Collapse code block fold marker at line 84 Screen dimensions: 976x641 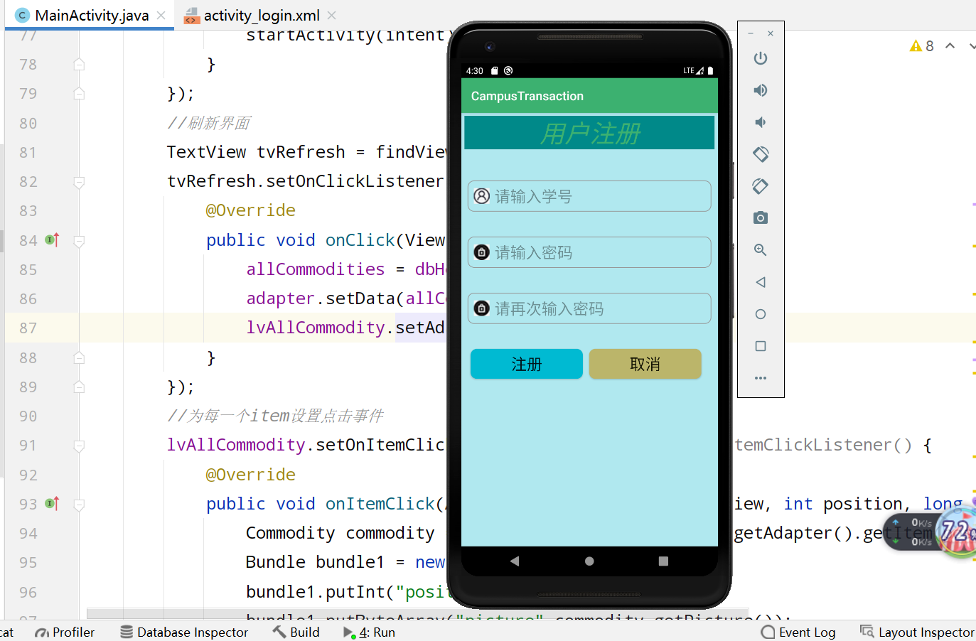click(79, 241)
